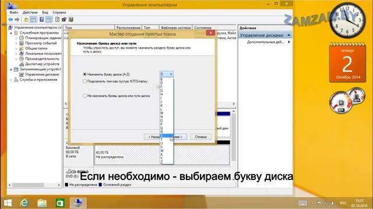Click the up-one-level folder toolbar icon
This screenshot has width=373, height=209.
point(26,20)
